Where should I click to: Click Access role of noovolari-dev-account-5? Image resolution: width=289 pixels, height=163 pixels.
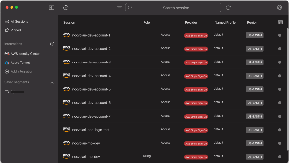(166, 89)
